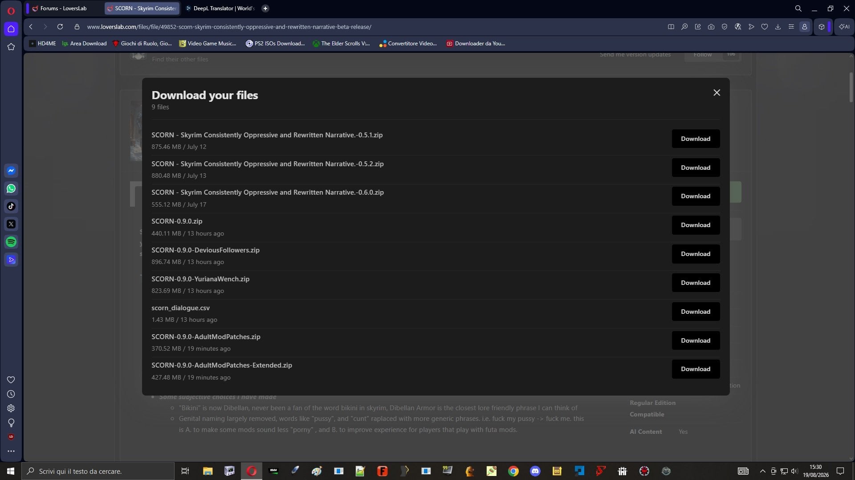Open a new tab with plus button
The width and height of the screenshot is (855, 480).
click(x=265, y=8)
